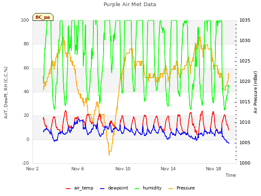
Task: Click the 60 left axis tick label
Action: 26,68
